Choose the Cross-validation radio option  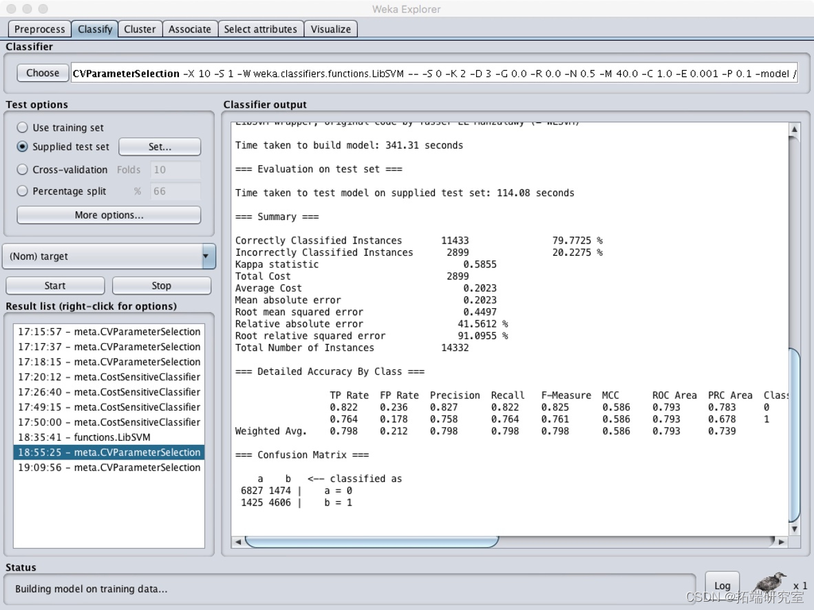coord(22,170)
